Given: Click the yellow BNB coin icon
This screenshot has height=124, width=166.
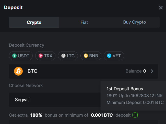Looking at the screenshot, I should coord(86,56).
